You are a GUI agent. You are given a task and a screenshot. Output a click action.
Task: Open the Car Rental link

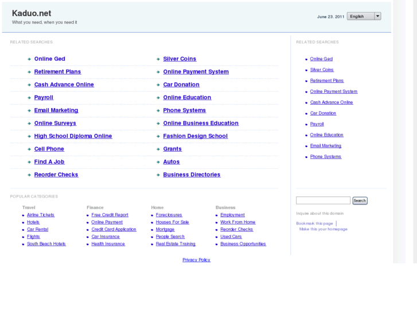tap(37, 229)
